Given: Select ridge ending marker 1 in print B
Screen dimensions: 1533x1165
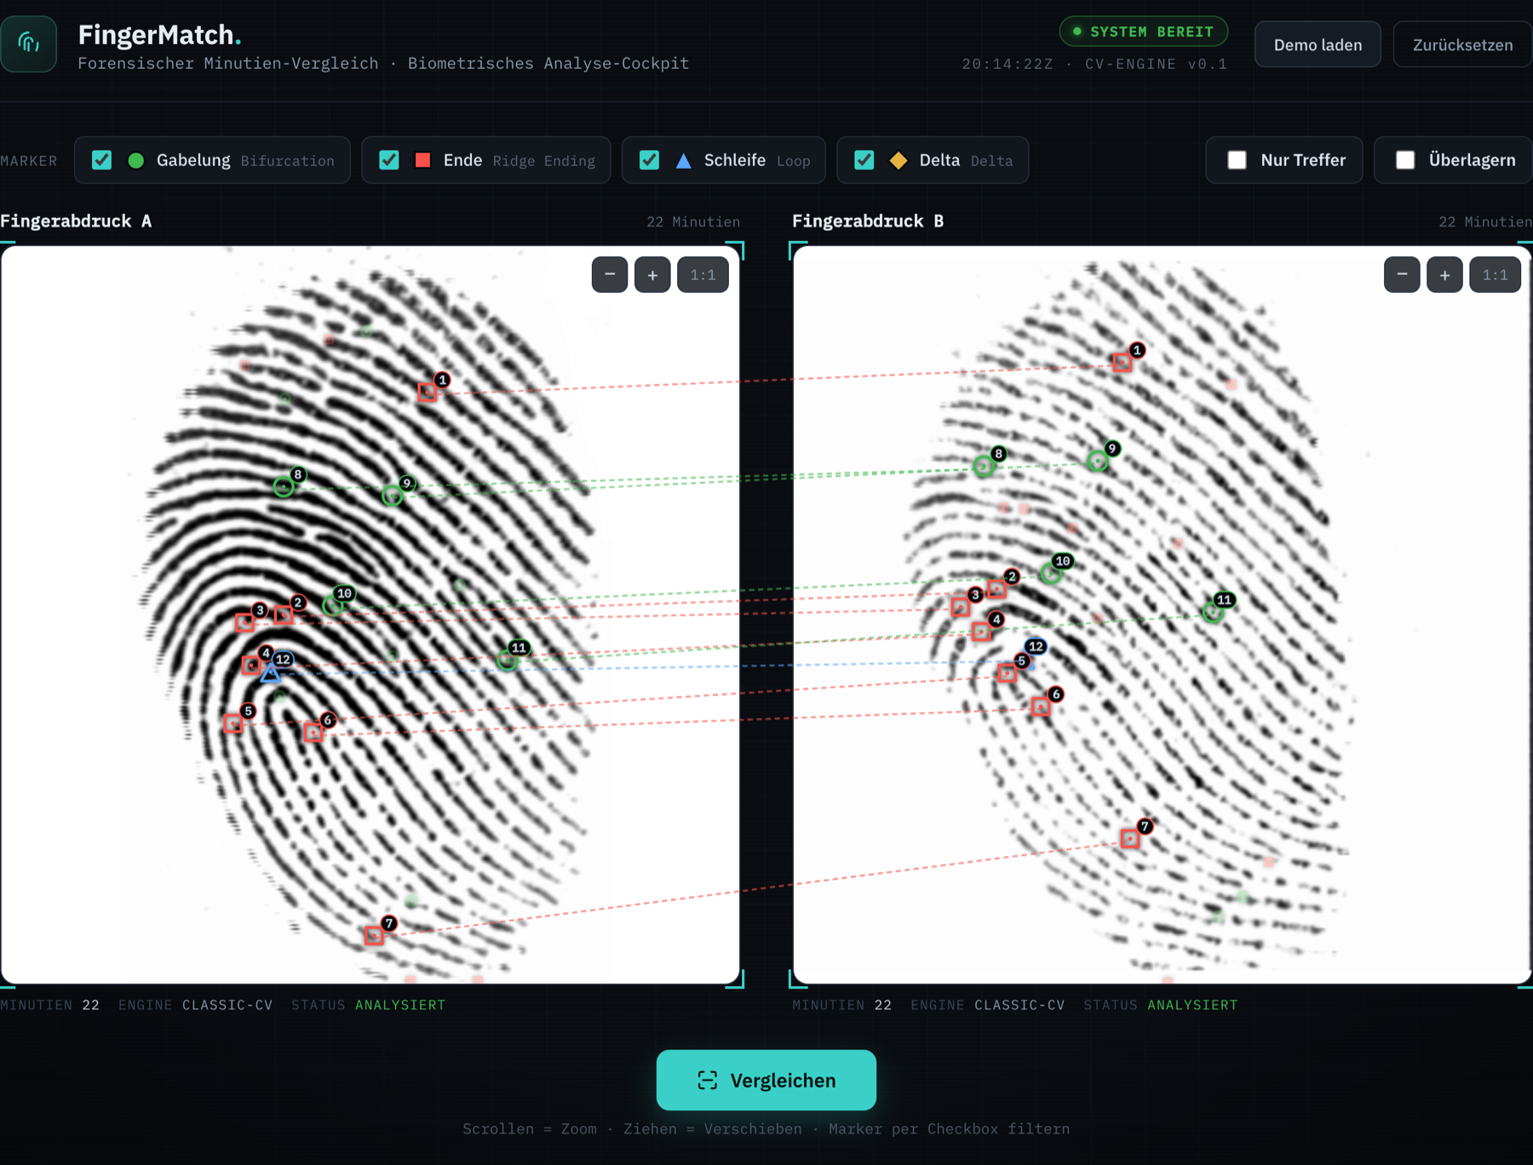Looking at the screenshot, I should pos(1122,363).
